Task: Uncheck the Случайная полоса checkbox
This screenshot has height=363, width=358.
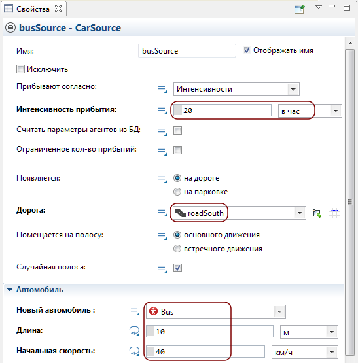Action: [177, 268]
